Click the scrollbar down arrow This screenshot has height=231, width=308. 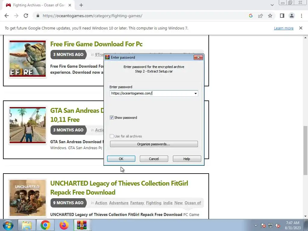point(305,216)
